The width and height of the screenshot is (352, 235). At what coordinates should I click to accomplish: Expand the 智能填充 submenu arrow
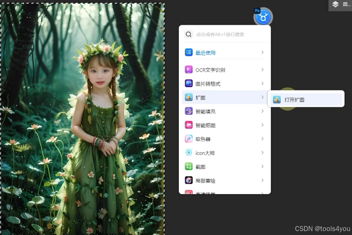(x=263, y=111)
